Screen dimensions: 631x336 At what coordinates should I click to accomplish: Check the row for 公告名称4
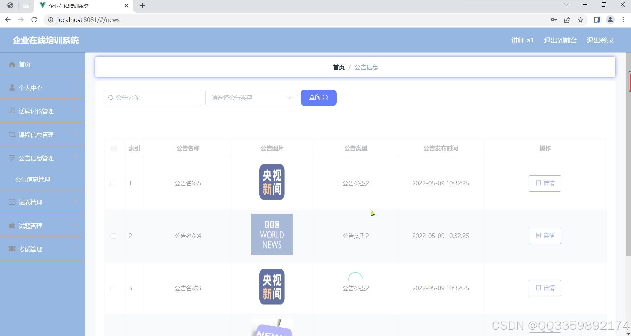click(113, 236)
